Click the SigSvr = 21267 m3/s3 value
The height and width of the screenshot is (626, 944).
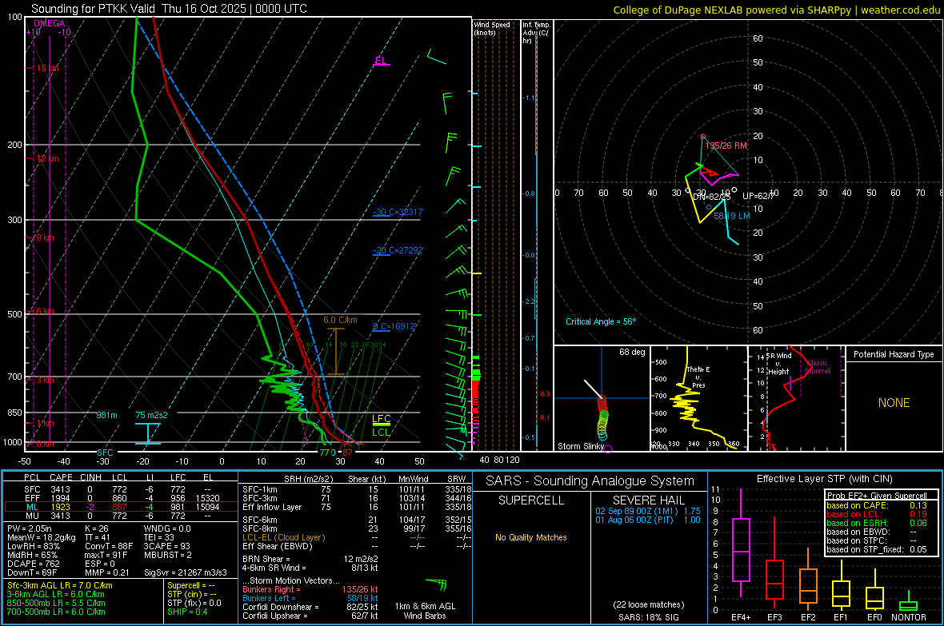click(186, 572)
